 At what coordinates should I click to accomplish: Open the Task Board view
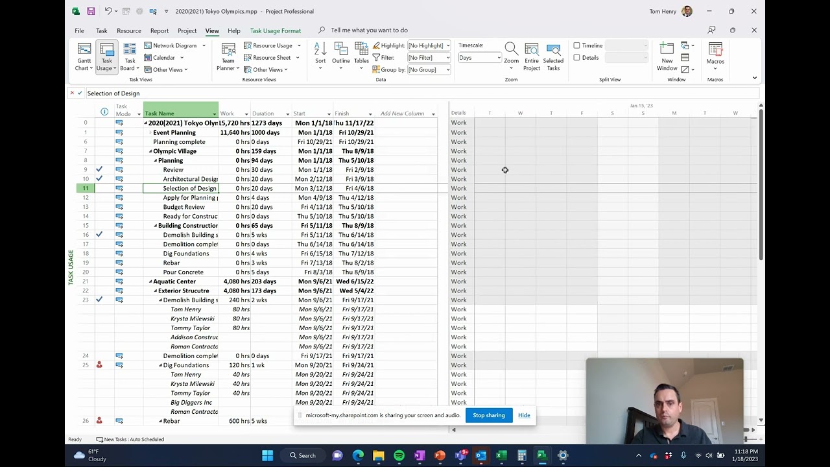(x=130, y=57)
